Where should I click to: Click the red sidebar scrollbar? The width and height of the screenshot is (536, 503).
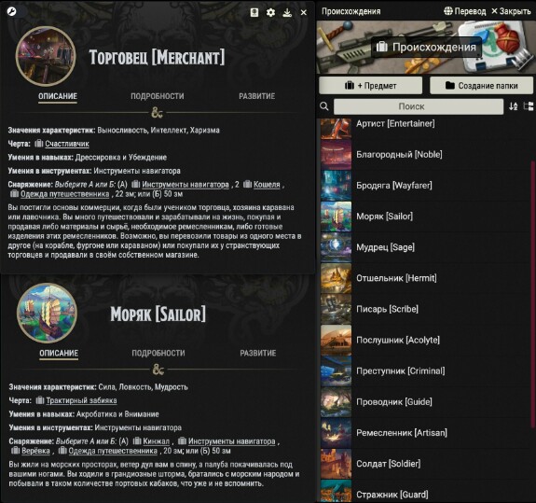pos(532,294)
